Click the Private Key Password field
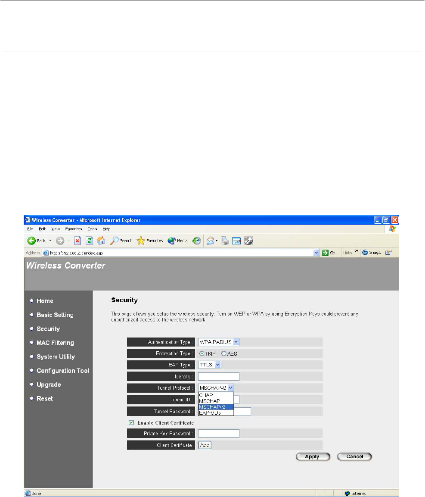Image resolution: width=425 pixels, height=497 pixels. (x=218, y=433)
